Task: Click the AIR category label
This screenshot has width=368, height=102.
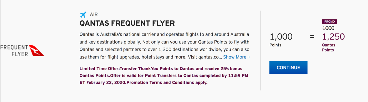Action: 94,15
